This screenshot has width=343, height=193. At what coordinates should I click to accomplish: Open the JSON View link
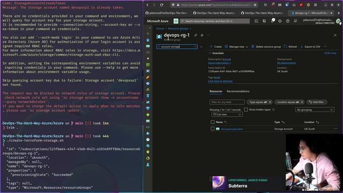330,53
